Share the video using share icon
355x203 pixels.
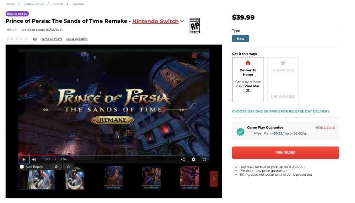click(x=183, y=159)
